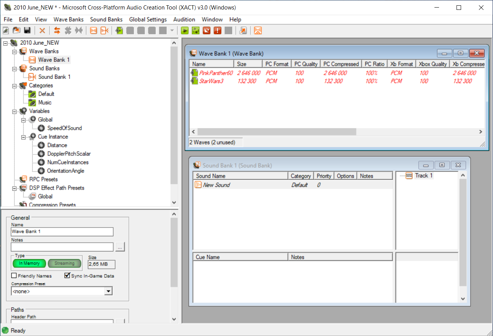The image size is (493, 336).
Task: Click the New Wave Bank toolbar icon
Action: tap(94, 31)
